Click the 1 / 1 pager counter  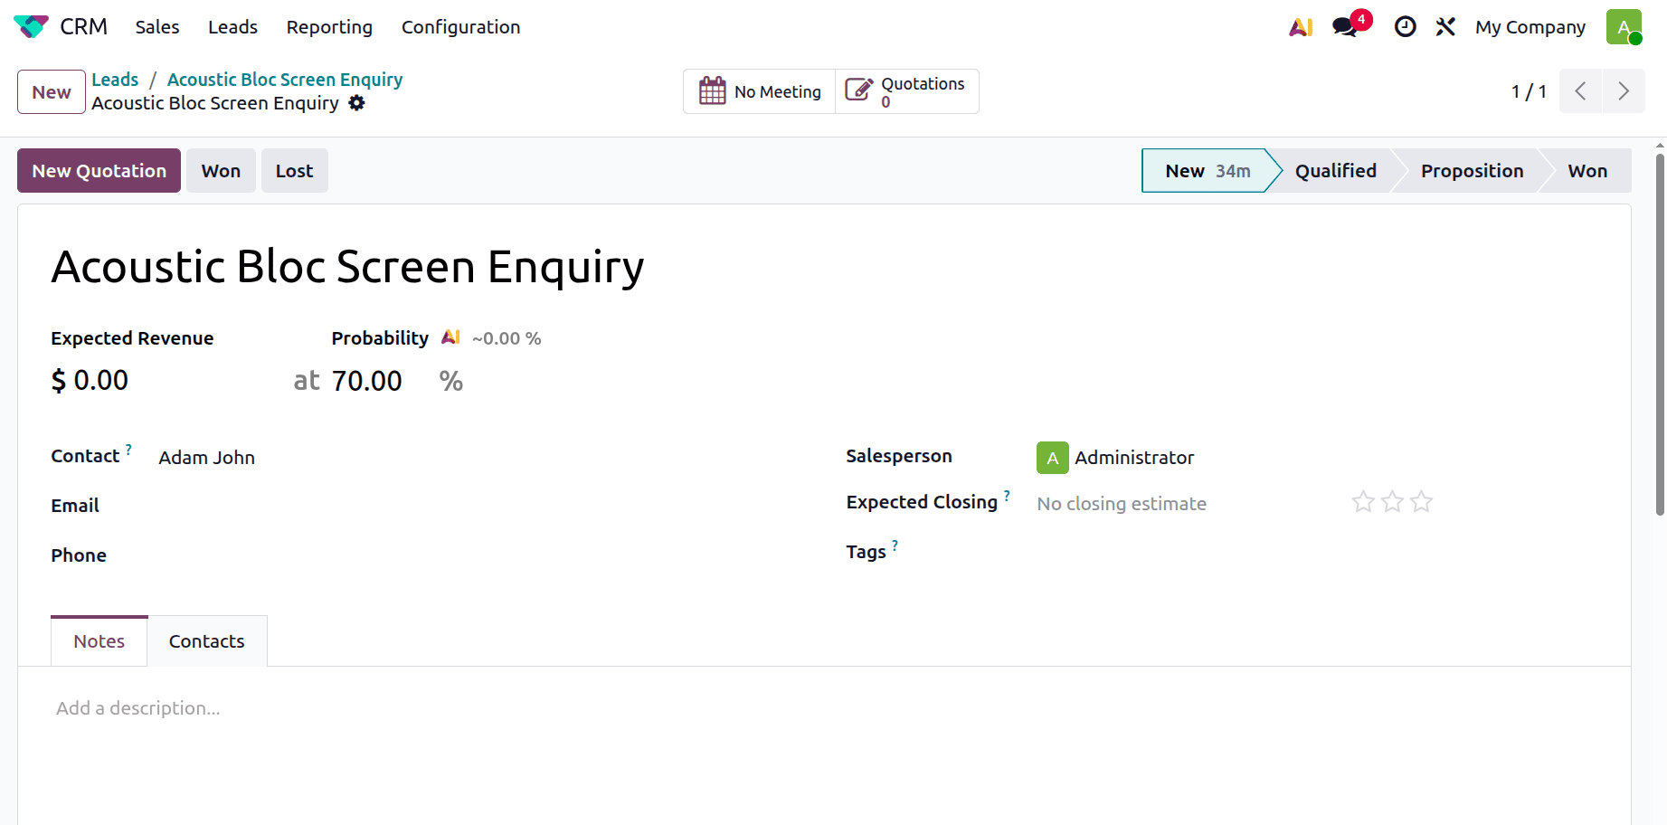[1529, 91]
